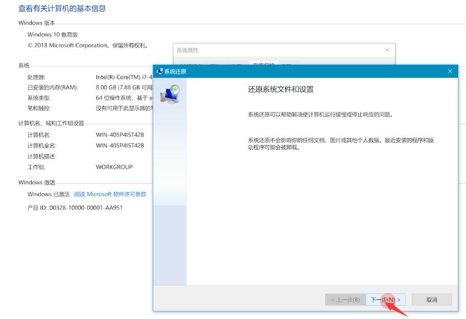
Task: Click 计算机描述 label
Action: (42, 157)
